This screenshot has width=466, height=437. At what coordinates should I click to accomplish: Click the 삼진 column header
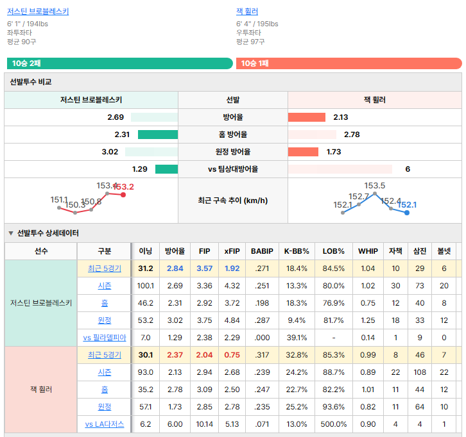click(420, 251)
